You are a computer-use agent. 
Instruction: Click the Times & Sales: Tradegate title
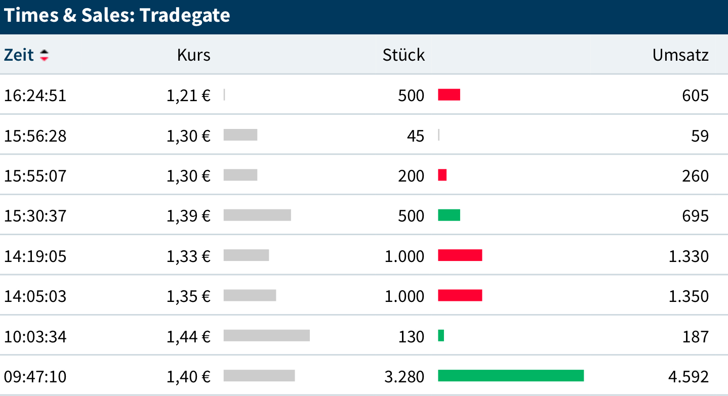[x=117, y=16]
